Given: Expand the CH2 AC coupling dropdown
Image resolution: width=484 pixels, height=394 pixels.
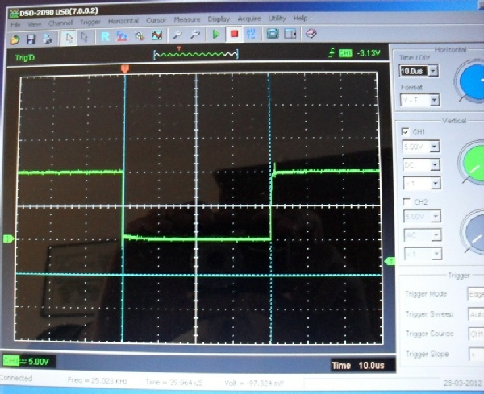Looking at the screenshot, I should click(436, 235).
